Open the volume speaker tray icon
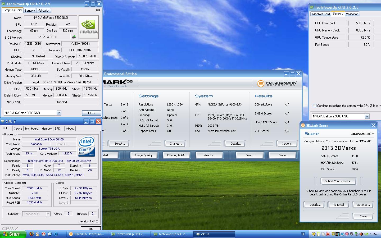 [x=361, y=234]
